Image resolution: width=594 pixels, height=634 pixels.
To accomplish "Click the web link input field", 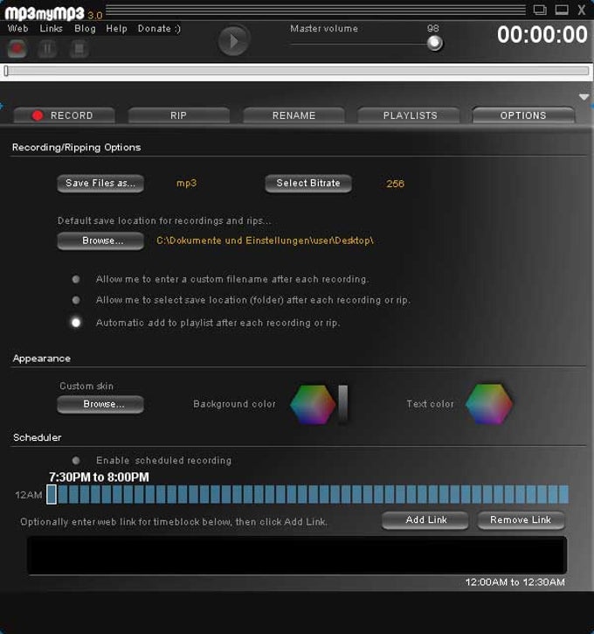I will [297, 555].
